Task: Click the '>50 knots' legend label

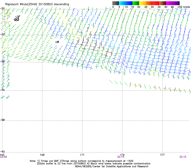Action: [184, 7]
